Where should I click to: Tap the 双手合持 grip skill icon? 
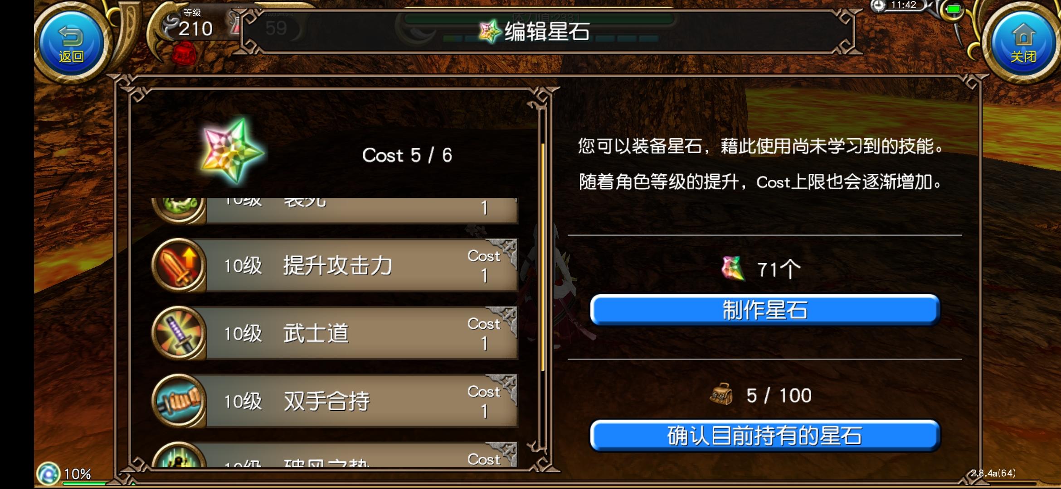coord(180,401)
